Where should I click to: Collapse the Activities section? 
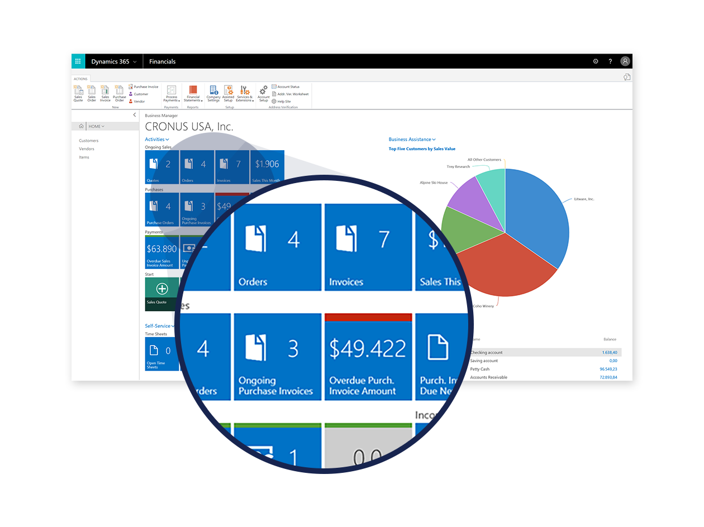click(157, 139)
